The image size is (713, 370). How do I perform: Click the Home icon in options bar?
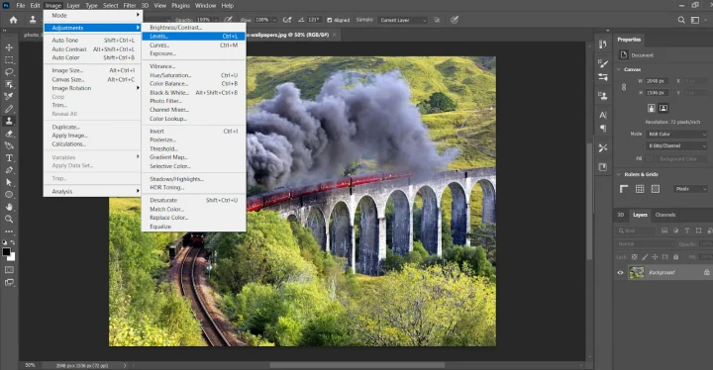coord(13,20)
